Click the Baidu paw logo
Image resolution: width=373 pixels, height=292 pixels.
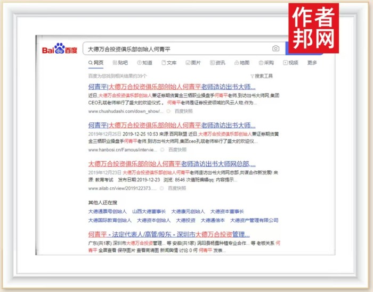click(x=60, y=49)
